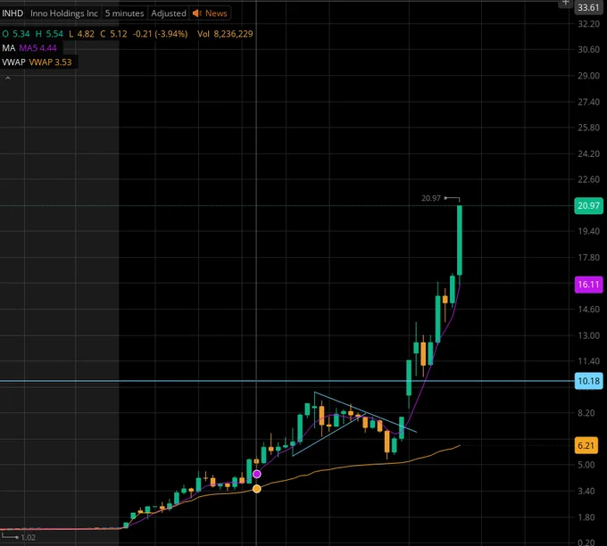The width and height of the screenshot is (607, 546).
Task: Select the purple 16.11 MA price tag
Action: point(588,285)
